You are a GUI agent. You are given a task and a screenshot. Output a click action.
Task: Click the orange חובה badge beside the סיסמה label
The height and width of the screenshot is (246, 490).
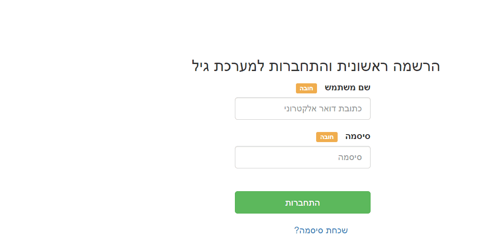click(x=327, y=137)
